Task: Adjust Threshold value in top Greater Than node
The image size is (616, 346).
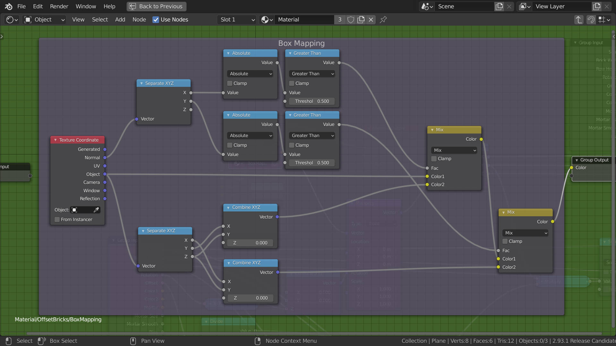Action: coord(312,101)
